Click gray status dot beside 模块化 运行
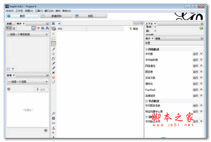Viewport: 211px width, 142px height. (x=201, y=84)
